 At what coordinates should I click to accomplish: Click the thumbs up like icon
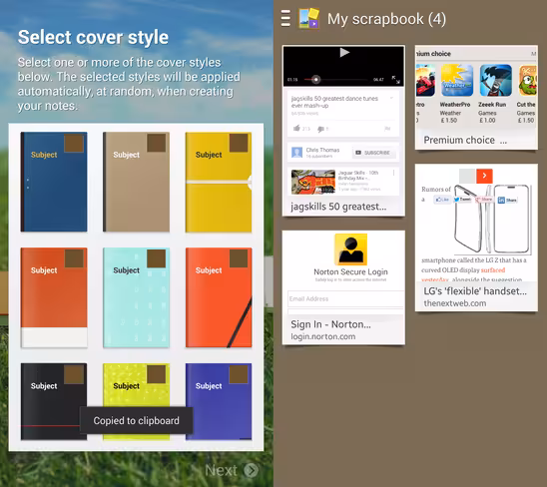[x=296, y=128]
